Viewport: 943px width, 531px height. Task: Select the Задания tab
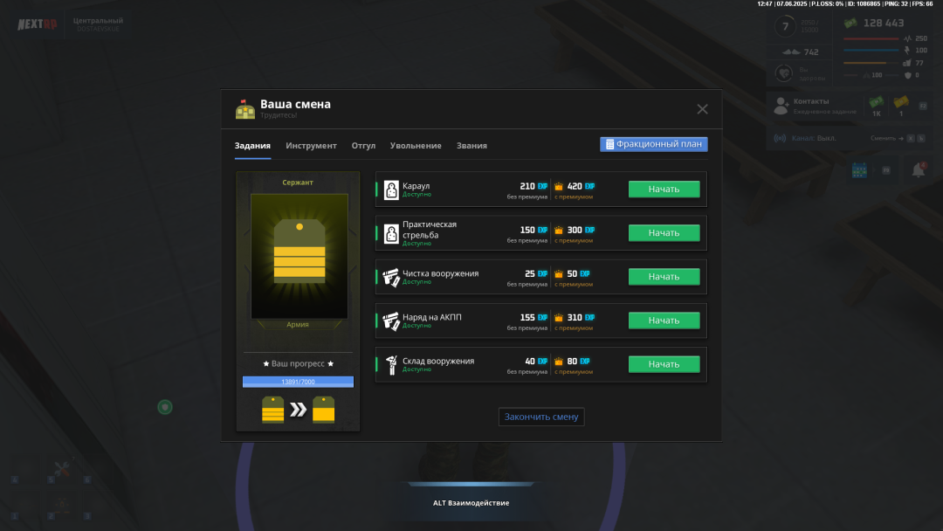252,146
